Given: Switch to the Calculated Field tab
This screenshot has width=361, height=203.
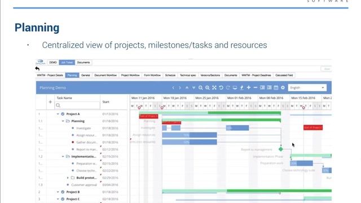Looking at the screenshot, I should (x=284, y=75).
